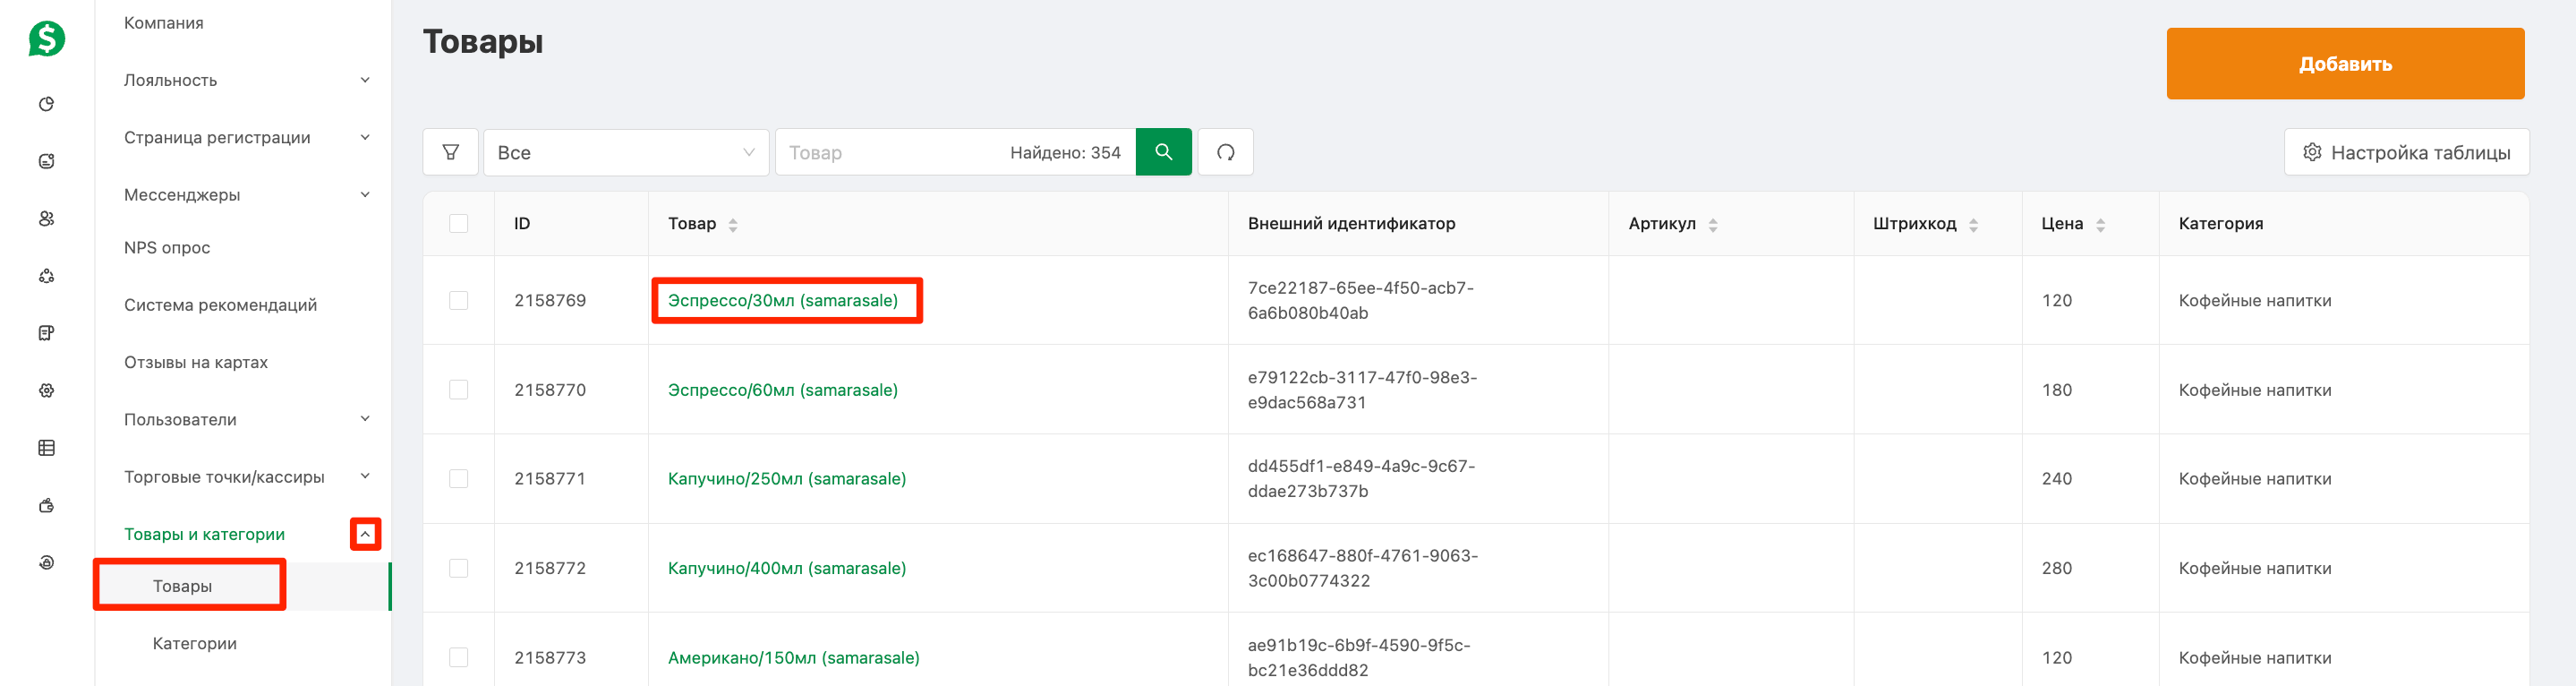Collapse the Товары и категории chevron

coord(365,534)
